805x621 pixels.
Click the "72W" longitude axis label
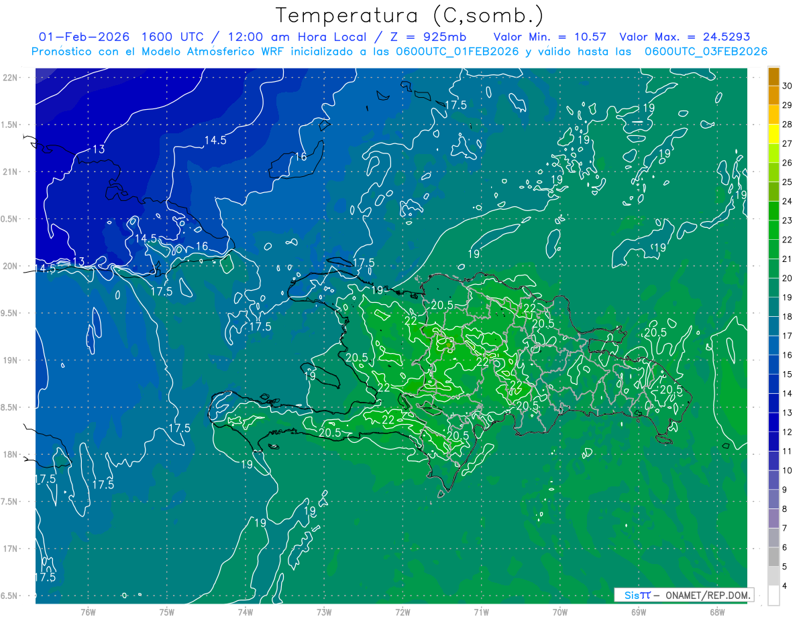click(402, 612)
